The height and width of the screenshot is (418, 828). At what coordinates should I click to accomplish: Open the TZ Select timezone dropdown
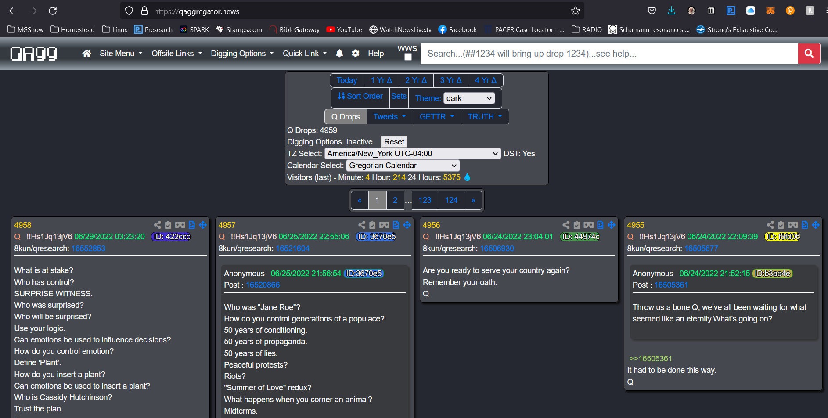click(412, 154)
